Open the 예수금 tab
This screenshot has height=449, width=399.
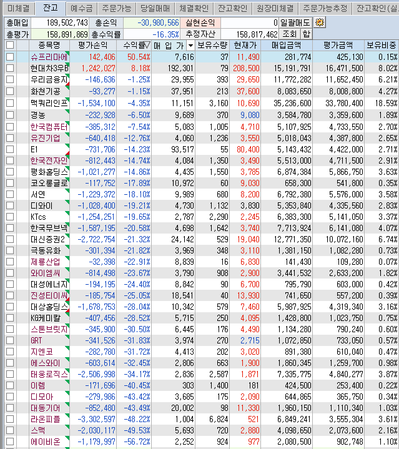(82, 8)
